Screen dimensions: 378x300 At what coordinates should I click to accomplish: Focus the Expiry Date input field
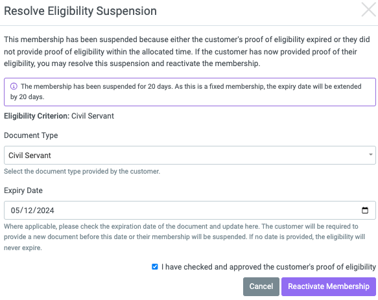point(190,211)
